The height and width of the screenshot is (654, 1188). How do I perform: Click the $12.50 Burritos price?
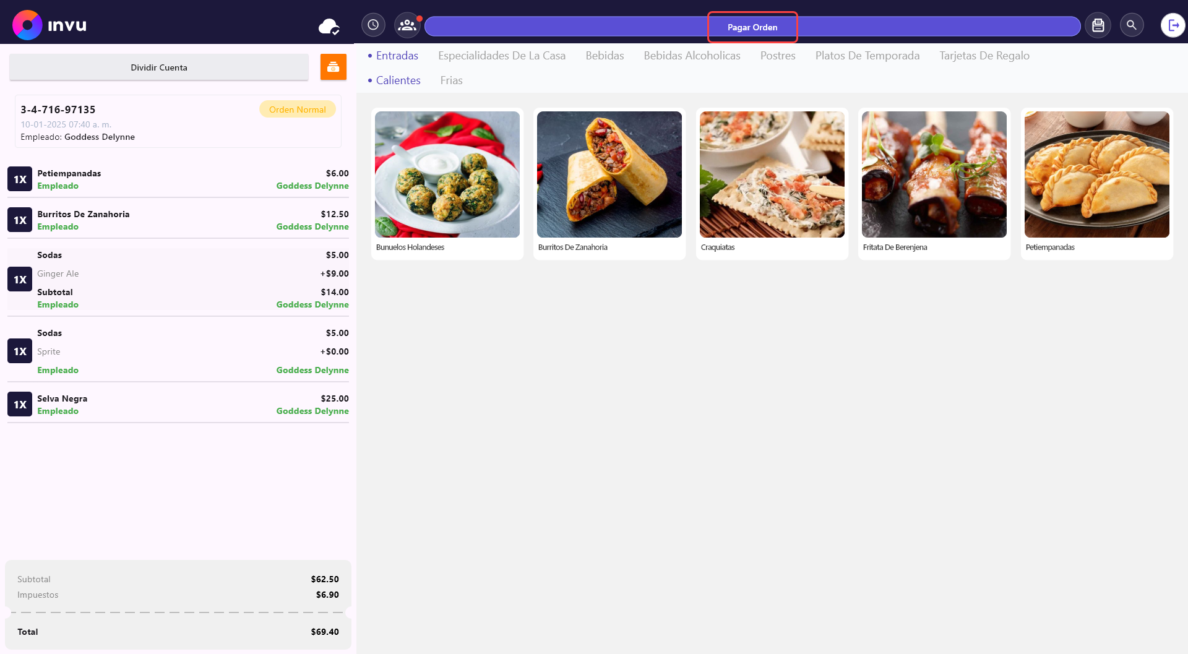point(335,214)
